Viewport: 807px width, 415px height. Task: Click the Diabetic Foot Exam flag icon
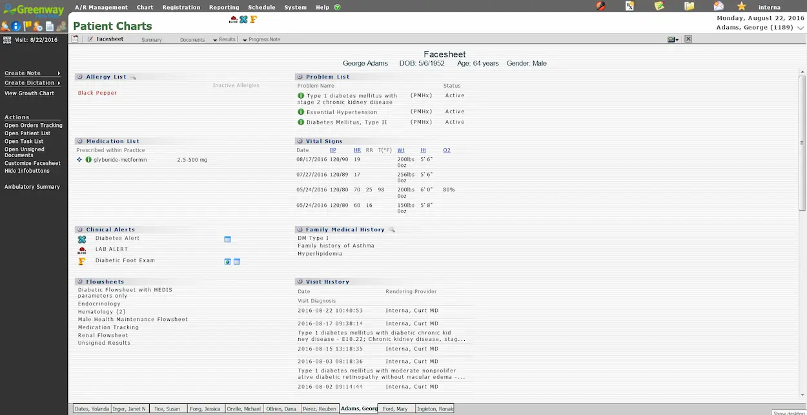point(83,261)
